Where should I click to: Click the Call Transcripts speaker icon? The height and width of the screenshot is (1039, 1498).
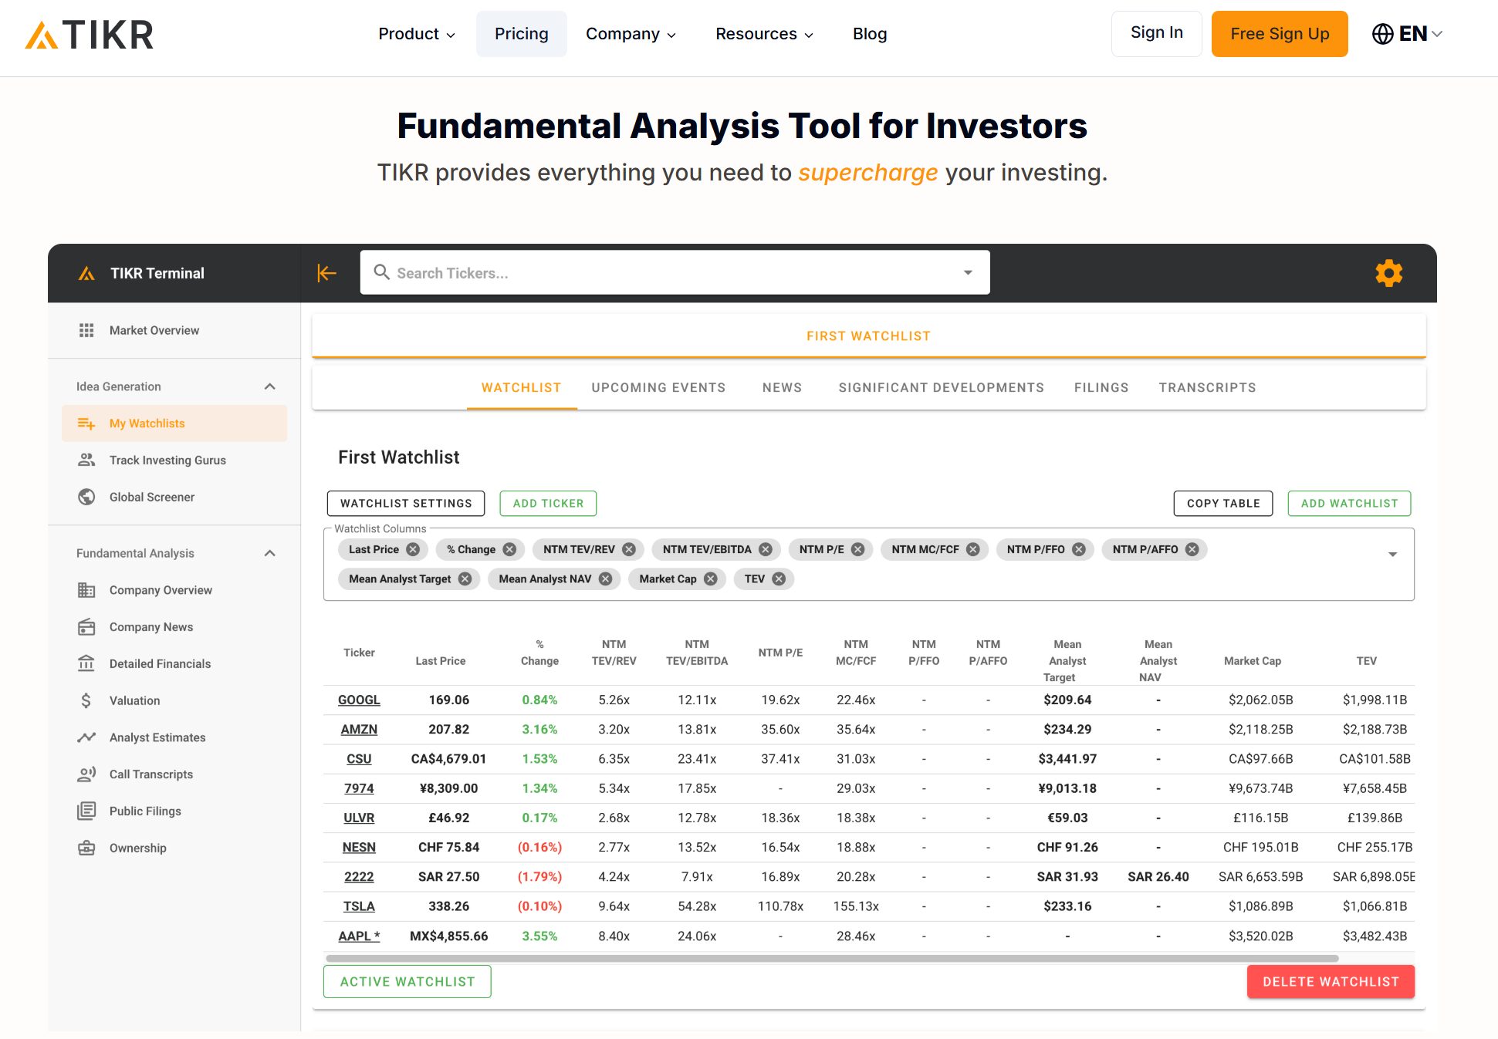pyautogui.click(x=86, y=774)
